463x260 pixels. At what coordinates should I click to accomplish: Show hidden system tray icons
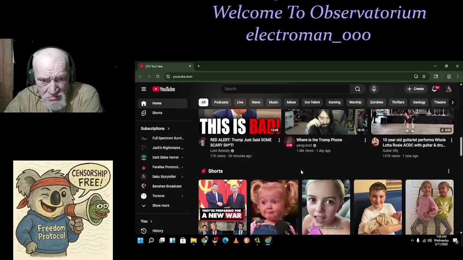pos(412,240)
